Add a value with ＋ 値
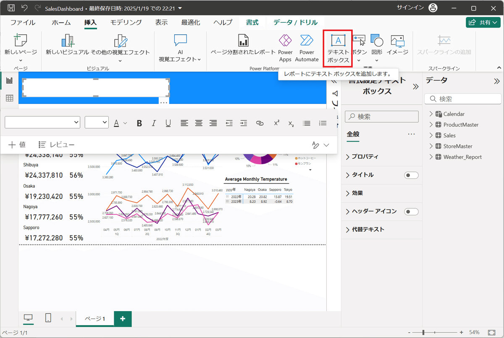This screenshot has width=504, height=338. 17,145
